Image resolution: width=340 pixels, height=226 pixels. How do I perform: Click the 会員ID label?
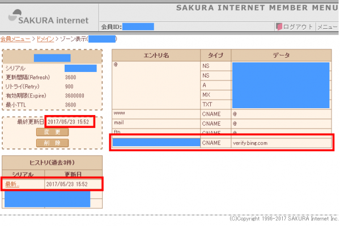[x=112, y=27]
